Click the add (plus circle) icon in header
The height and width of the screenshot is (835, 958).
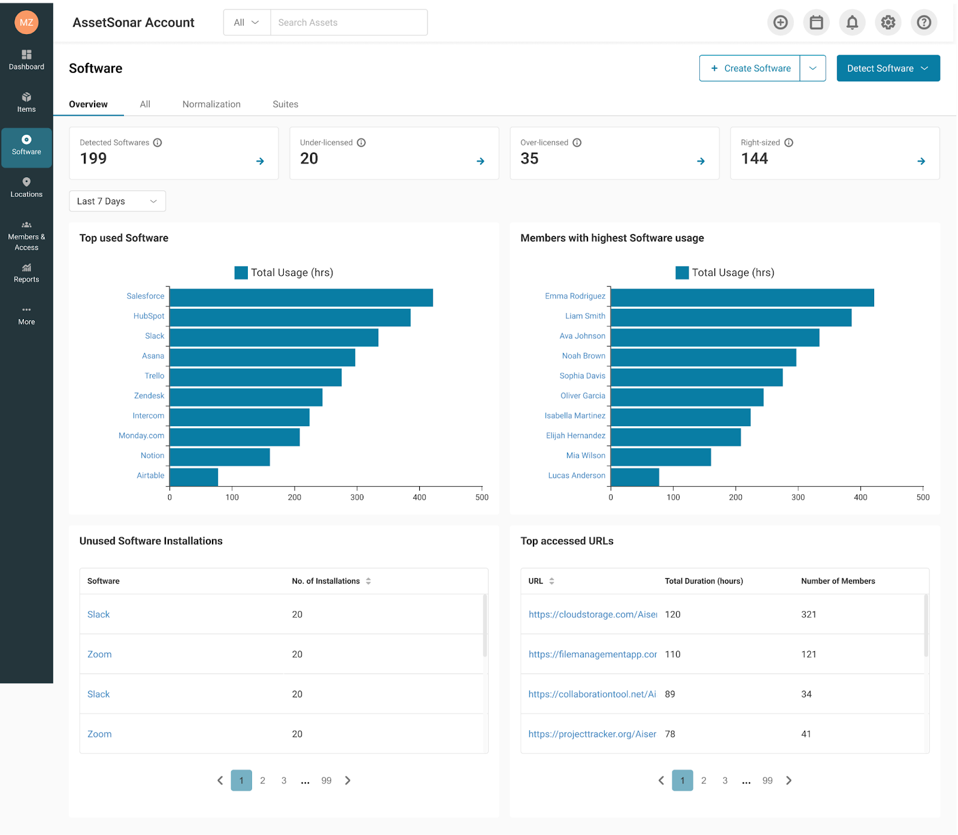tap(780, 23)
